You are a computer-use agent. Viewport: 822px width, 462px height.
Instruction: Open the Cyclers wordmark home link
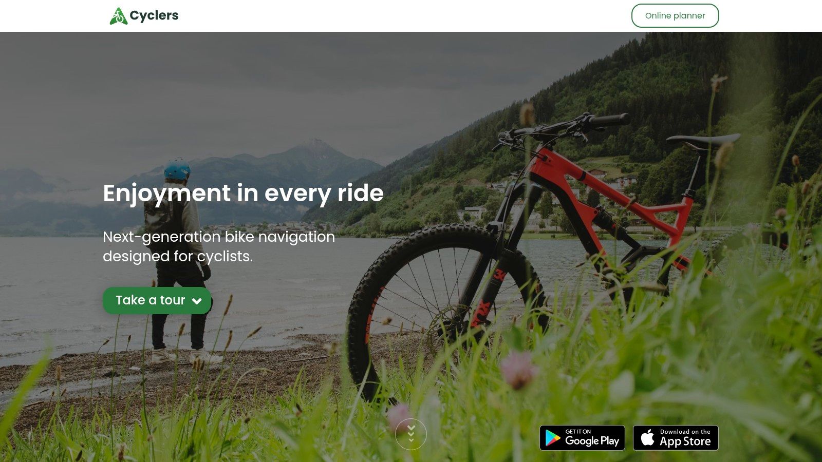(154, 15)
